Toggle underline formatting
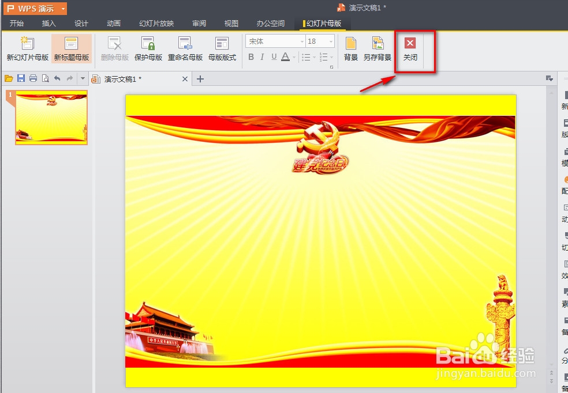Image resolution: width=568 pixels, height=393 pixels. [272, 56]
